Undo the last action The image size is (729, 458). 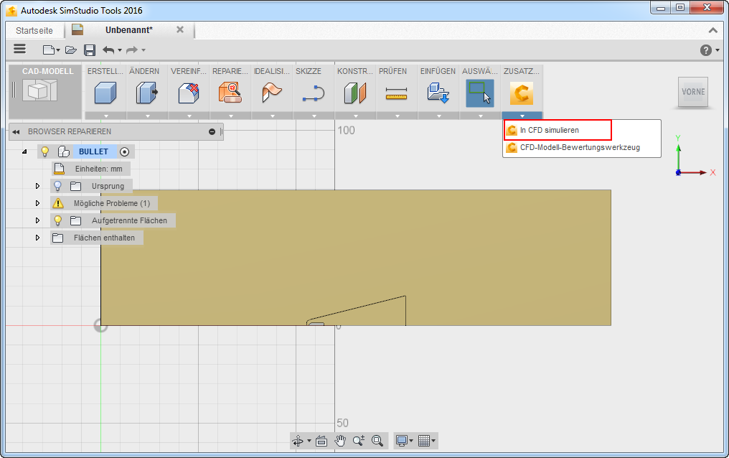point(108,50)
